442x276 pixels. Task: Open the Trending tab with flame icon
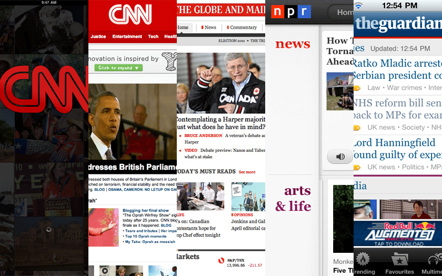point(364,262)
